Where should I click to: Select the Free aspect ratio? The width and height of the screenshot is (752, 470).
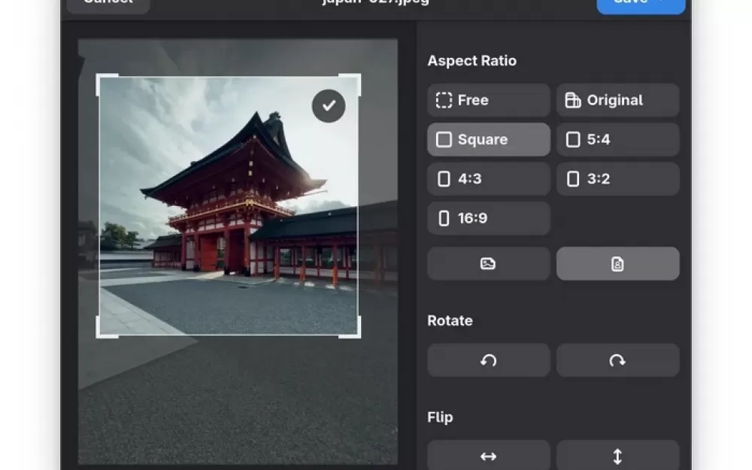[488, 100]
